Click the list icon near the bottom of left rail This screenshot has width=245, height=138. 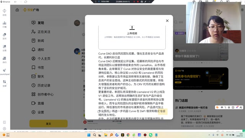click(x=4, y=122)
